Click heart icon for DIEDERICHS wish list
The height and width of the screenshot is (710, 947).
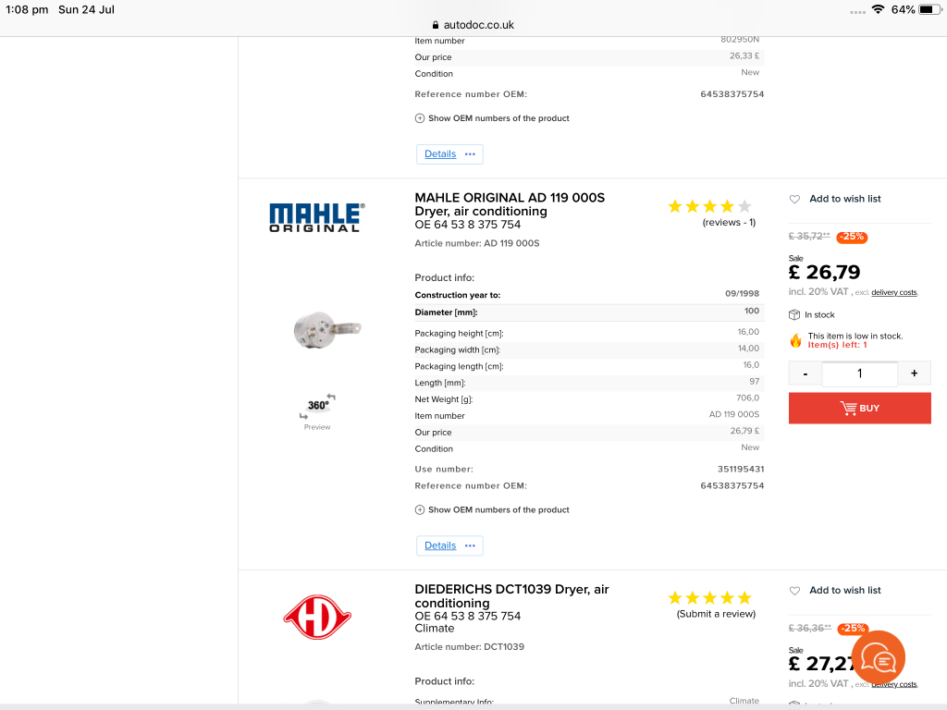click(794, 591)
